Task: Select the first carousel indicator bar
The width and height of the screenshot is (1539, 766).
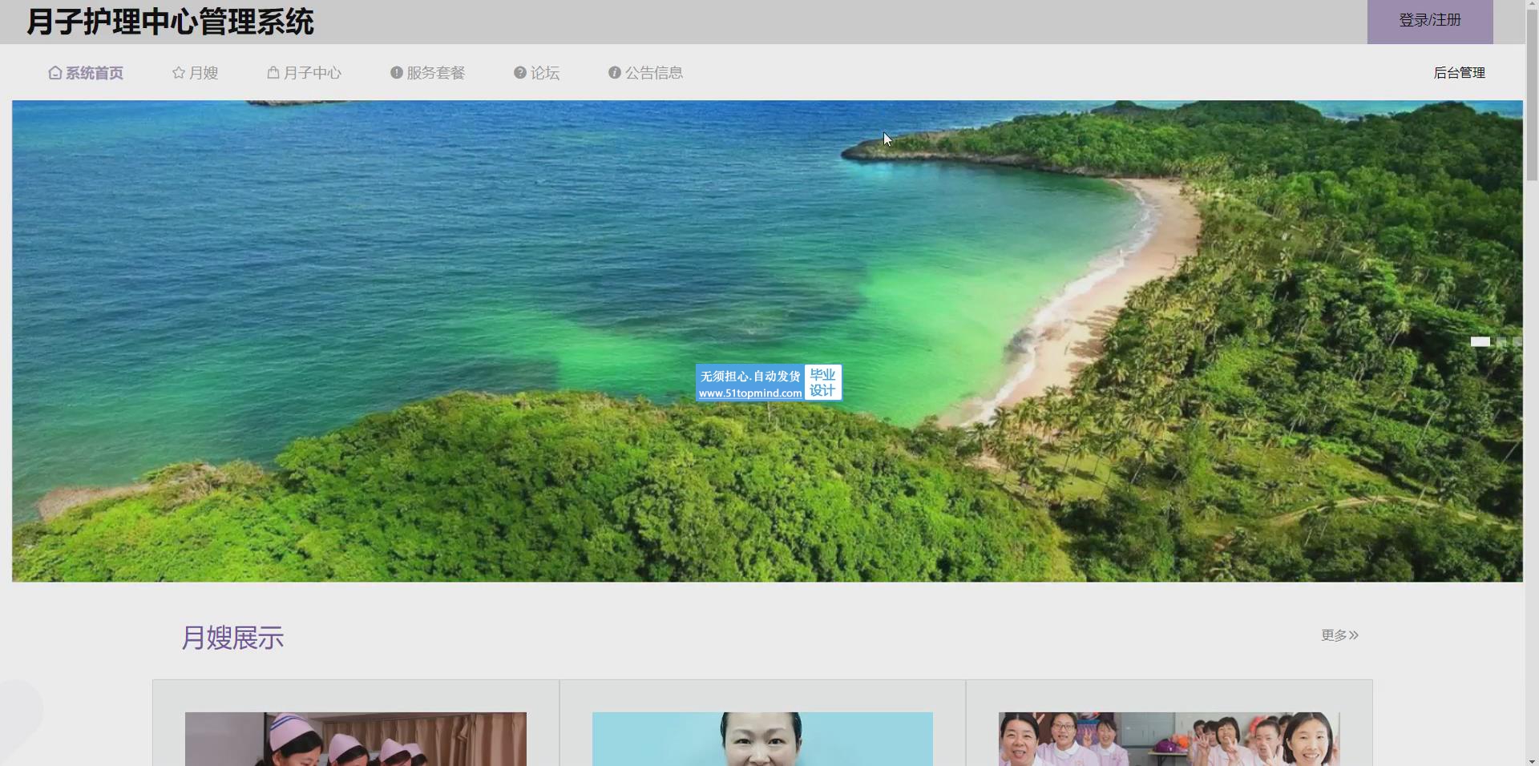Action: point(1480,341)
